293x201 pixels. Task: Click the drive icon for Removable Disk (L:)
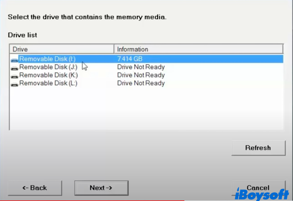(x=14, y=84)
